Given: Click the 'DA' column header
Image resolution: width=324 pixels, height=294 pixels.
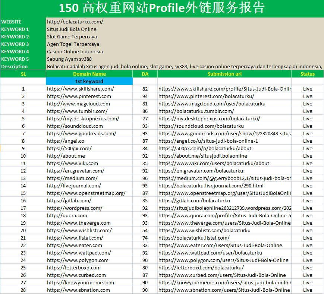Looking at the screenshot, I should [145, 74].
